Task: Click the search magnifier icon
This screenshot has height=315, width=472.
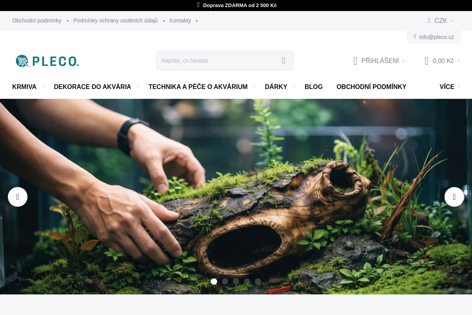Action: pos(283,61)
